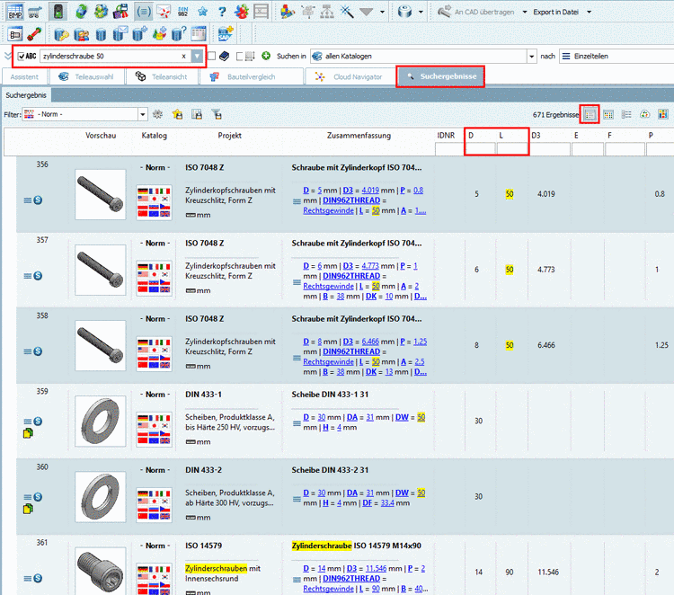Click the DW link in row 359

(402, 417)
